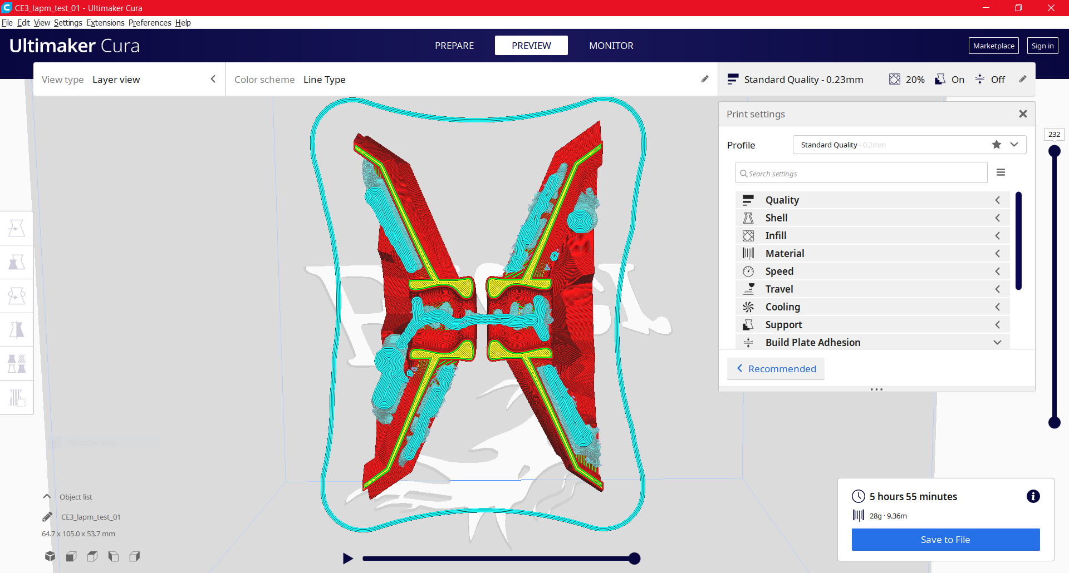Open Per Model Settings tool
Image resolution: width=1069 pixels, height=573 pixels.
17,364
